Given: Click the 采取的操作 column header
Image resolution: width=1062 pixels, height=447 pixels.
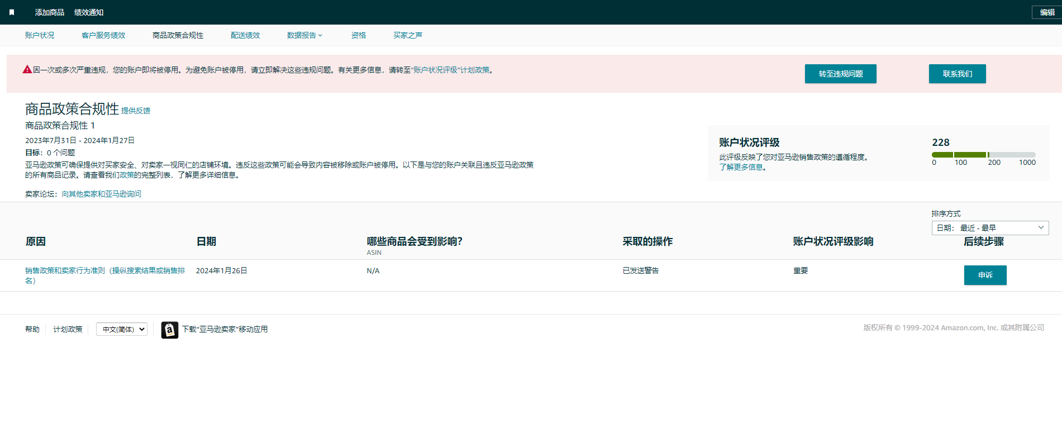Looking at the screenshot, I should [647, 241].
